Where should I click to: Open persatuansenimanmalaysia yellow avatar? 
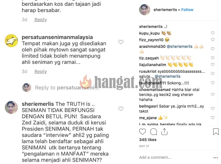pos(11,41)
